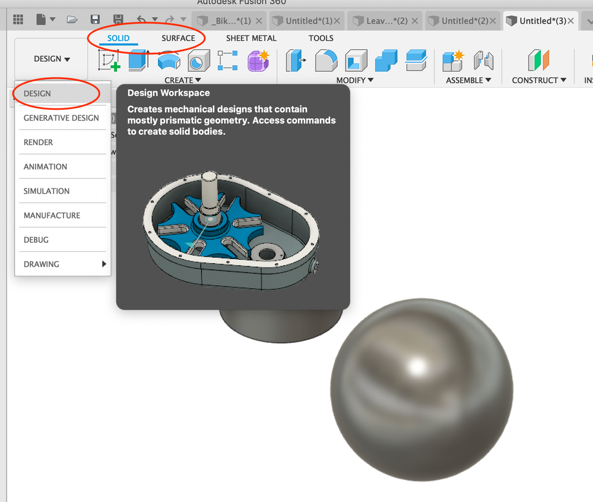Viewport: 593px width, 502px height.
Task: Save the document with floppy icon
Action: coord(95,19)
